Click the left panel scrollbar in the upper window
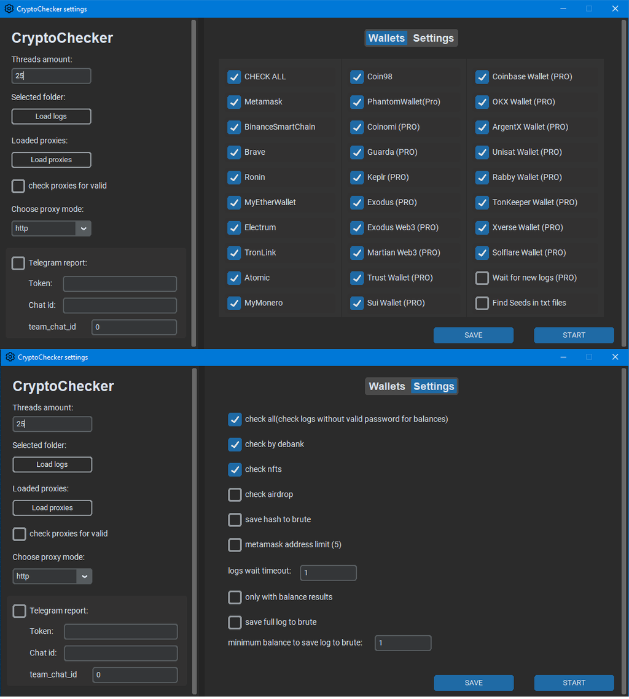The width and height of the screenshot is (629, 699). [x=194, y=184]
